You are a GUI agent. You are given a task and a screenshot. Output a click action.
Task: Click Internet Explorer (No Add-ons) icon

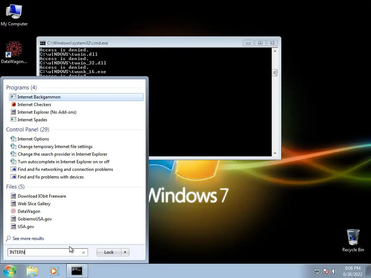pos(13,112)
